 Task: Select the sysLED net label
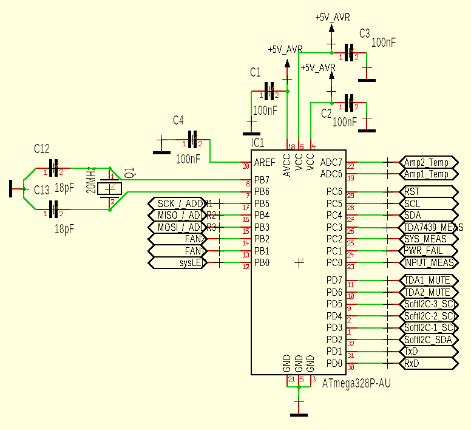click(178, 262)
